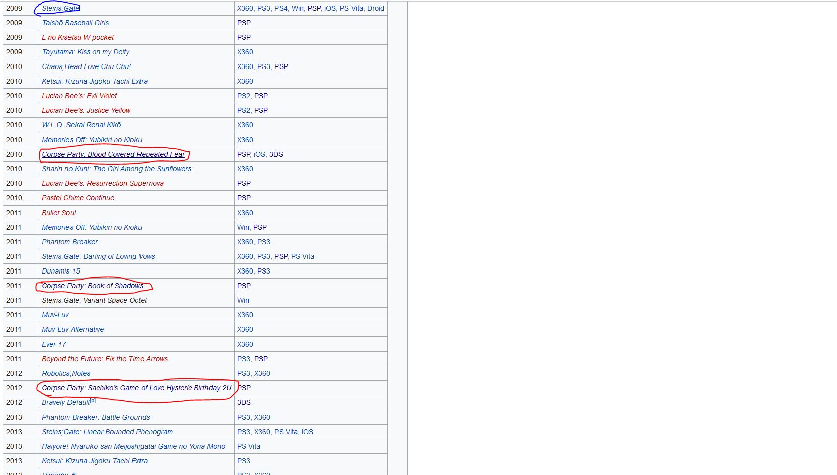The width and height of the screenshot is (837, 475).
Task: Open 2010 Memories Off: Yubikiri no Kioku link
Action: click(92, 140)
